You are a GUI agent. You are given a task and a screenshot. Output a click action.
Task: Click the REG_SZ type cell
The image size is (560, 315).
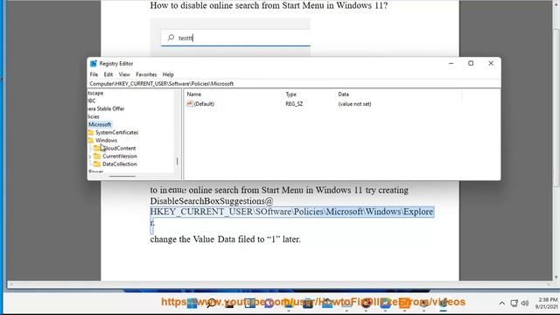click(x=294, y=104)
